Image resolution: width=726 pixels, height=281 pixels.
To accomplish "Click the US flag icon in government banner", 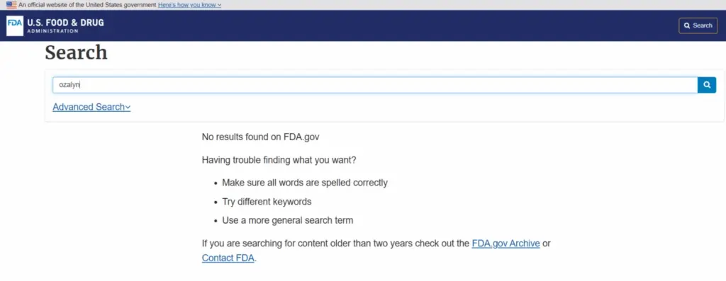I will pyautogui.click(x=11, y=5).
